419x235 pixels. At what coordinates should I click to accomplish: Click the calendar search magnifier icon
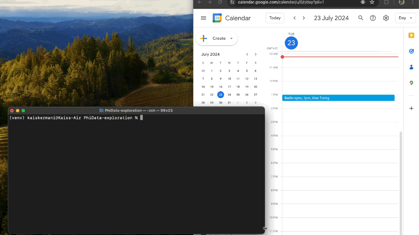(x=361, y=18)
